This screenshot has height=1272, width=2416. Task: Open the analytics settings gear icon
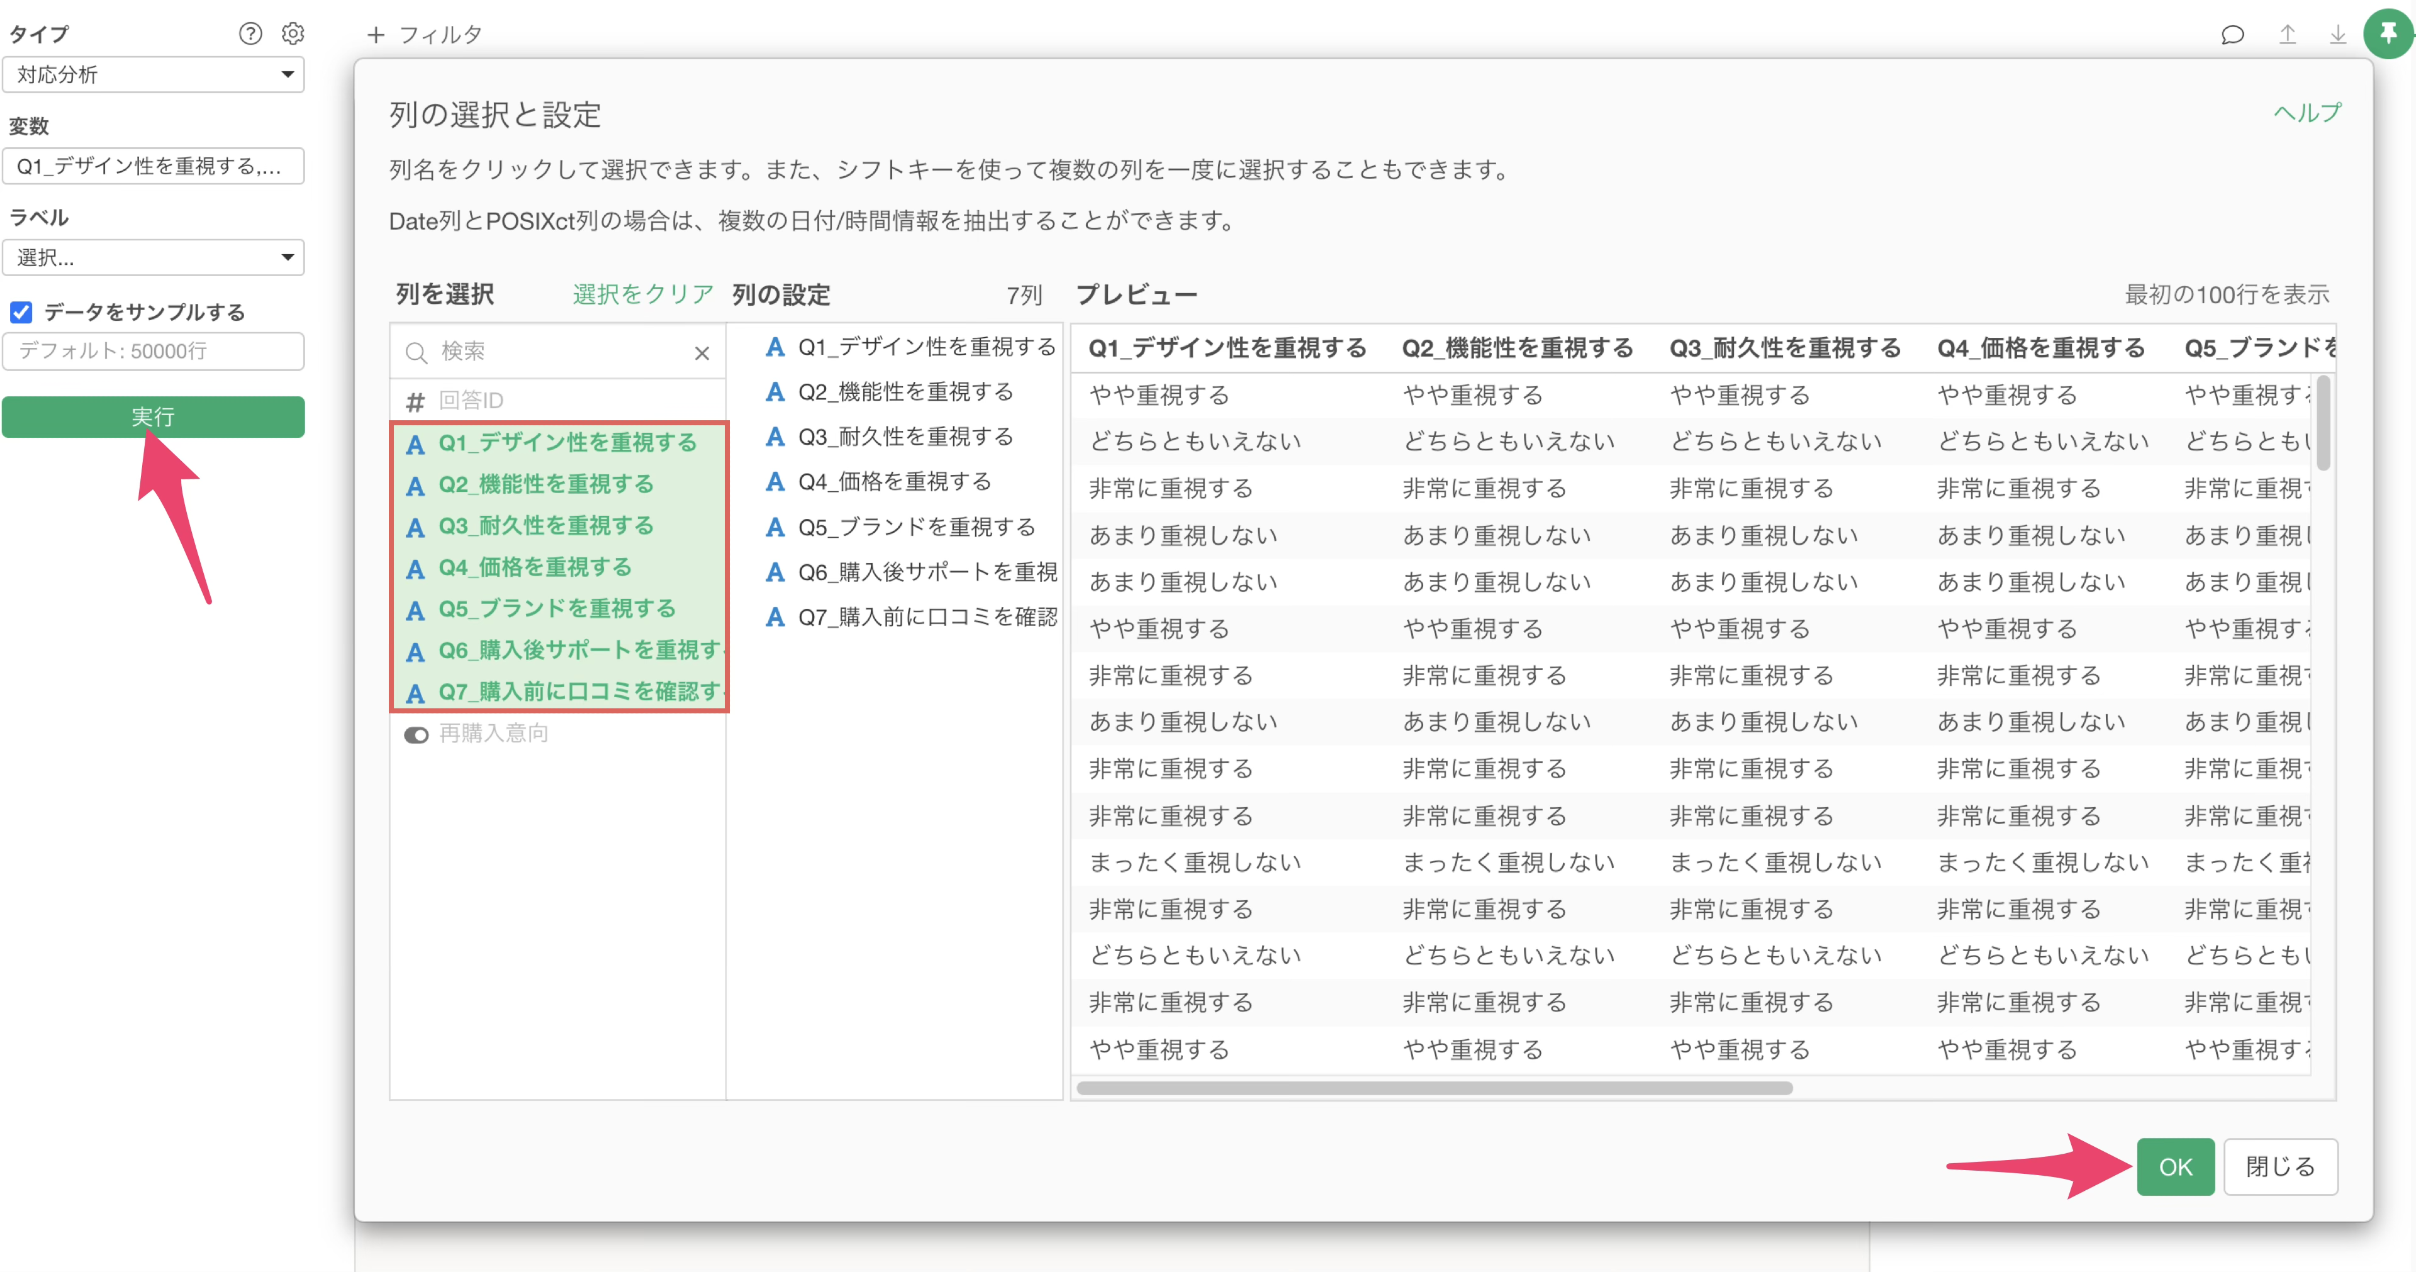[293, 34]
